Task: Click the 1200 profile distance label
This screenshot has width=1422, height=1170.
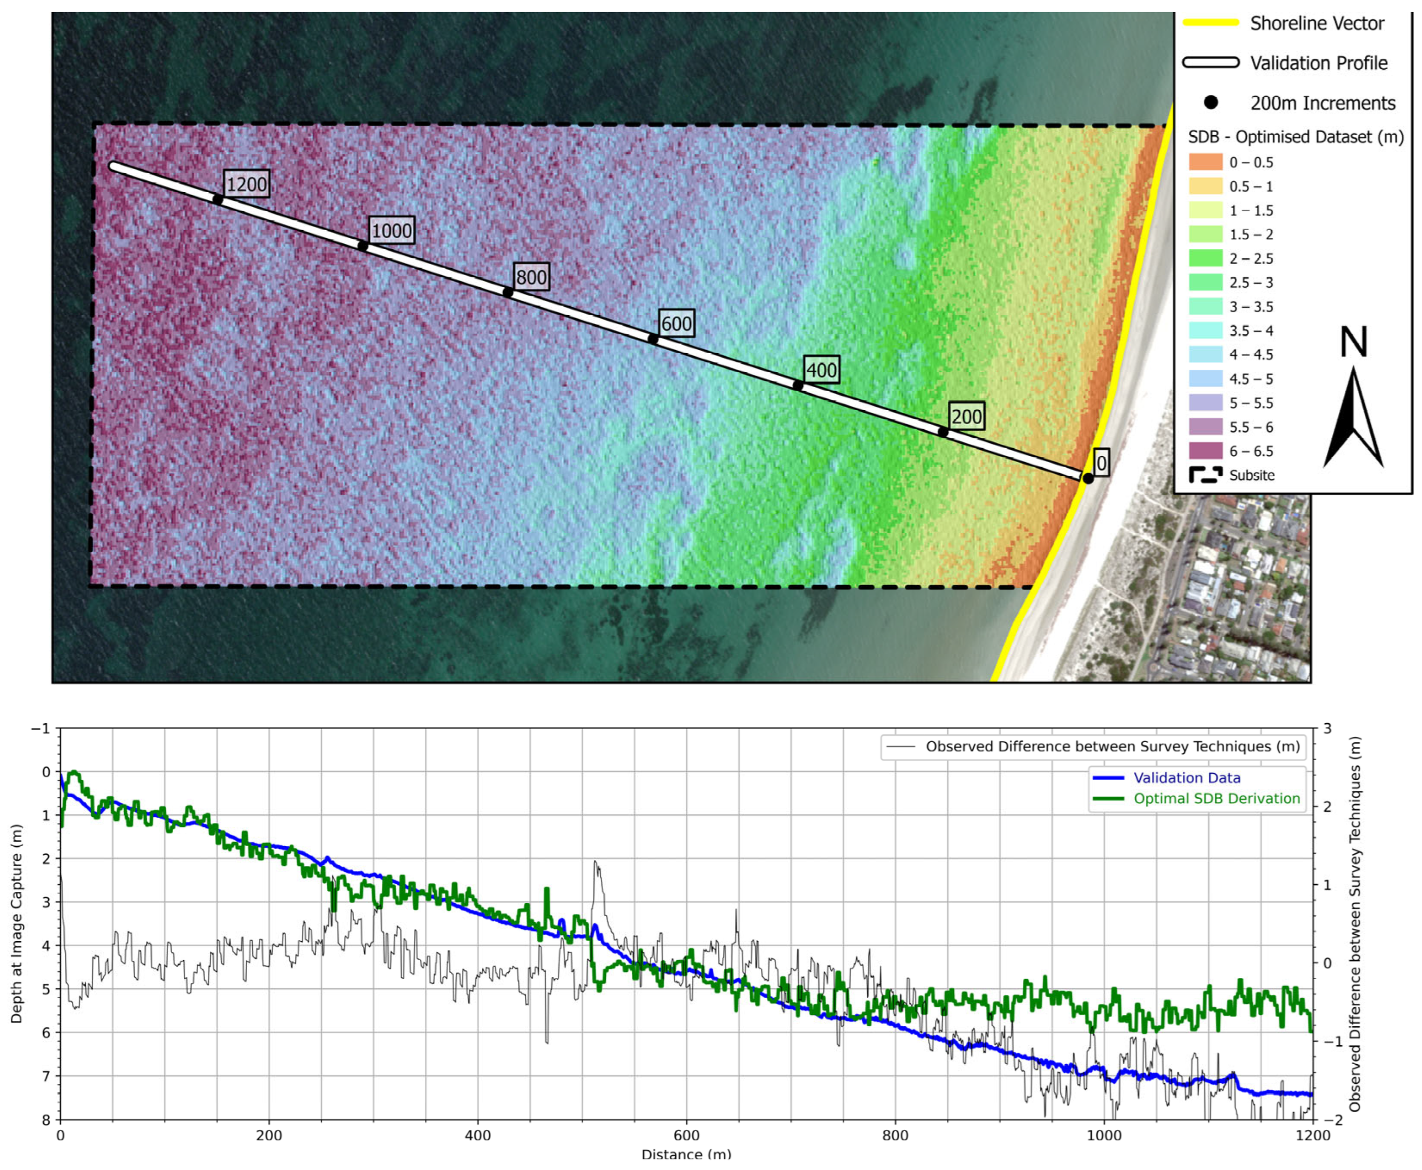Action: pyautogui.click(x=247, y=184)
